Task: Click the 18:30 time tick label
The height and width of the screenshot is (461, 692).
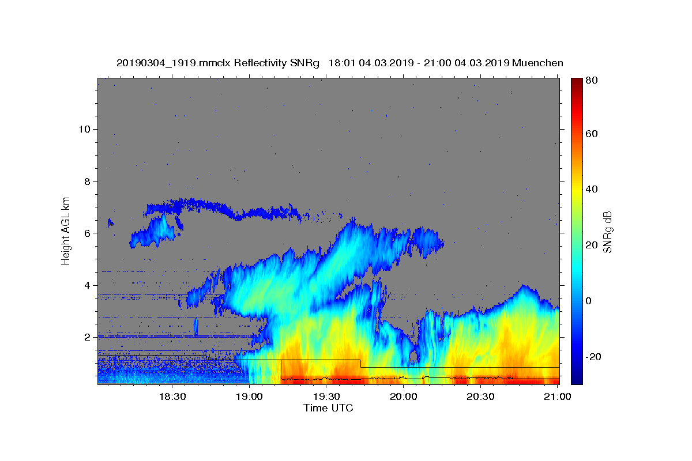Action: coord(172,396)
